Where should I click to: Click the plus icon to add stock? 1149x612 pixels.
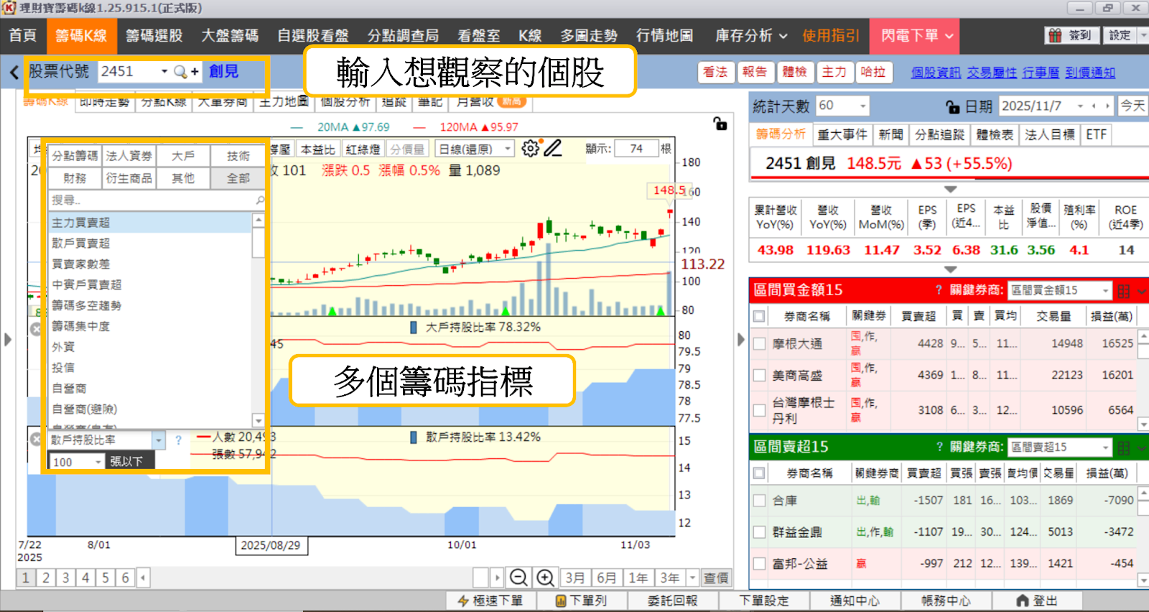[x=195, y=72]
